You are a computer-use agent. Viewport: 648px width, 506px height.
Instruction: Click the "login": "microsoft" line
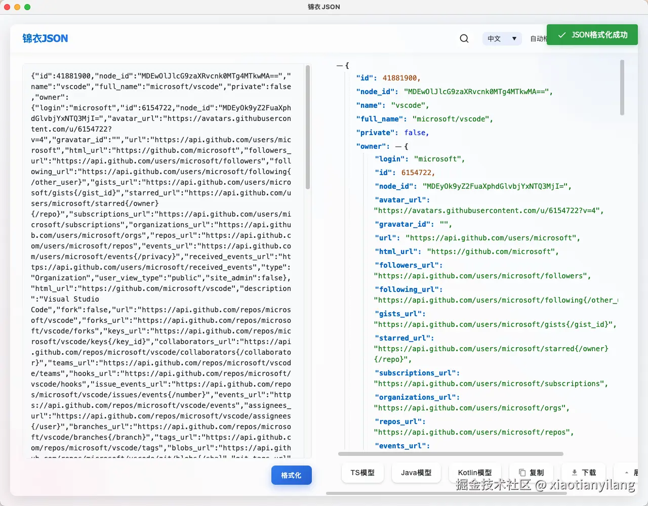click(420, 159)
